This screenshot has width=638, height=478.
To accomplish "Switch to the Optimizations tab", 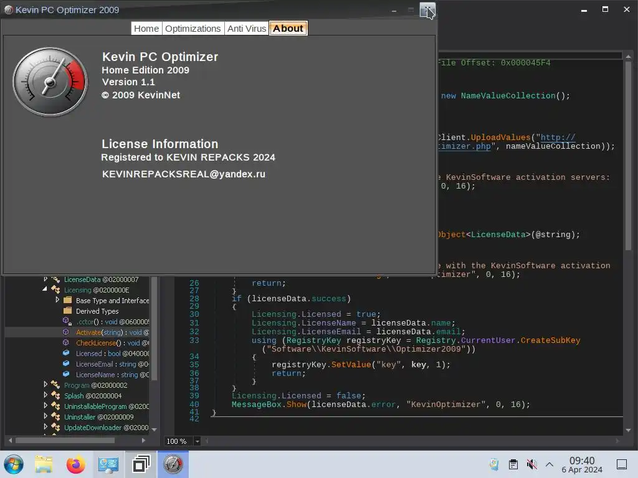I will (193, 29).
